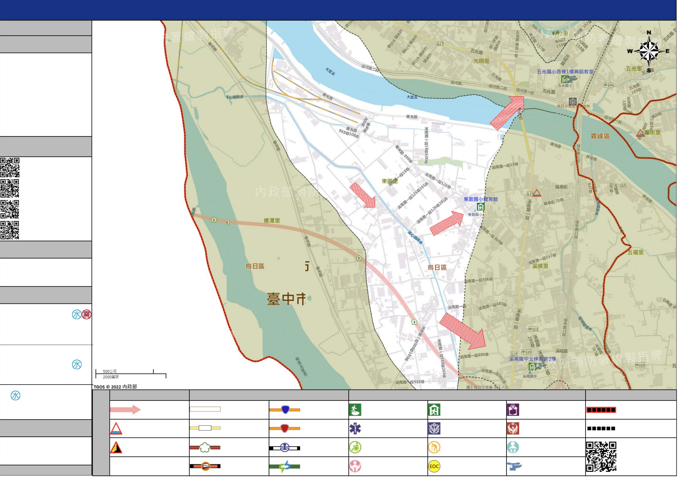Image resolution: width=678 pixels, height=478 pixels.
Task: Click the high-speed rail train legend symbol
Action: coord(205,466)
